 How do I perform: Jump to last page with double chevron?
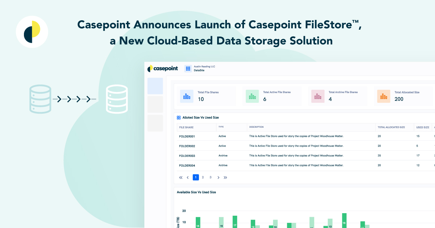pyautogui.click(x=225, y=177)
